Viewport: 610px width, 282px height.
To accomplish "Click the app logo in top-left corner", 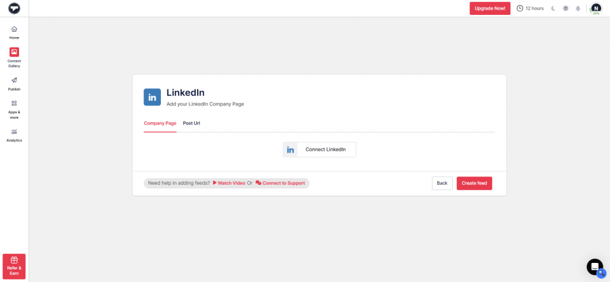I will tap(14, 8).
